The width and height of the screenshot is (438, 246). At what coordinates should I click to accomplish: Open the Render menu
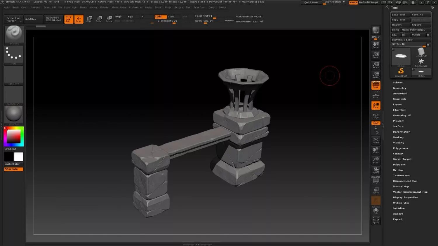tap(148, 8)
